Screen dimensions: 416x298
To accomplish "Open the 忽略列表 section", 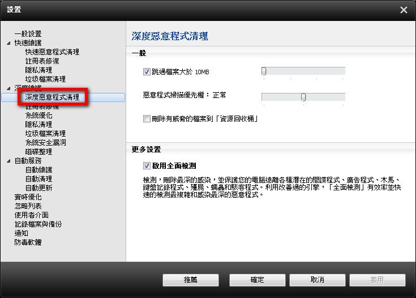I will click(x=28, y=206).
